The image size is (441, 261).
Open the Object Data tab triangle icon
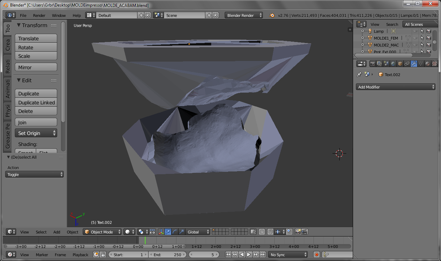[x=421, y=64]
